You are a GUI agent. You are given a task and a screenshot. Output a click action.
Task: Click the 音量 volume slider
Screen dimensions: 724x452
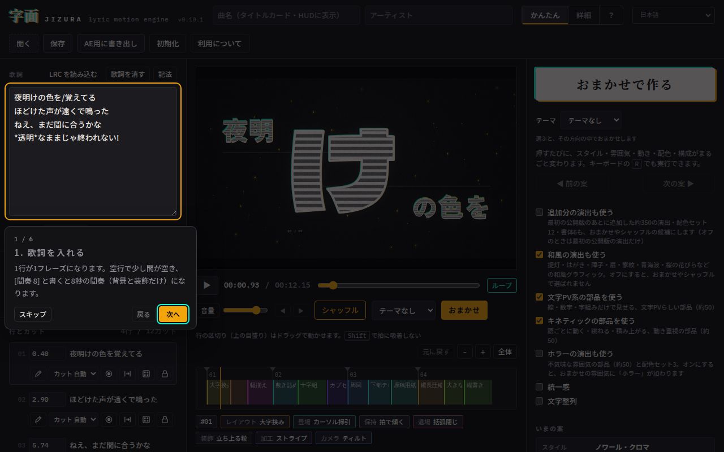pyautogui.click(x=245, y=310)
